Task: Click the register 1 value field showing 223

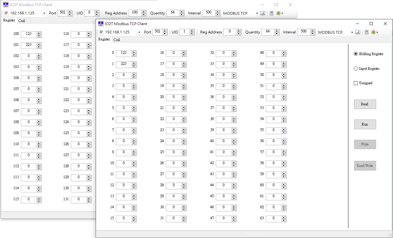Action: 124,64
